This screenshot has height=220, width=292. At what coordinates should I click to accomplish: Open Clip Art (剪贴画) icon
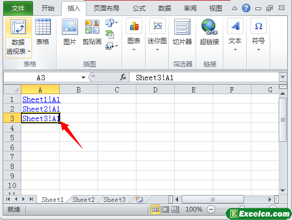coord(92,27)
